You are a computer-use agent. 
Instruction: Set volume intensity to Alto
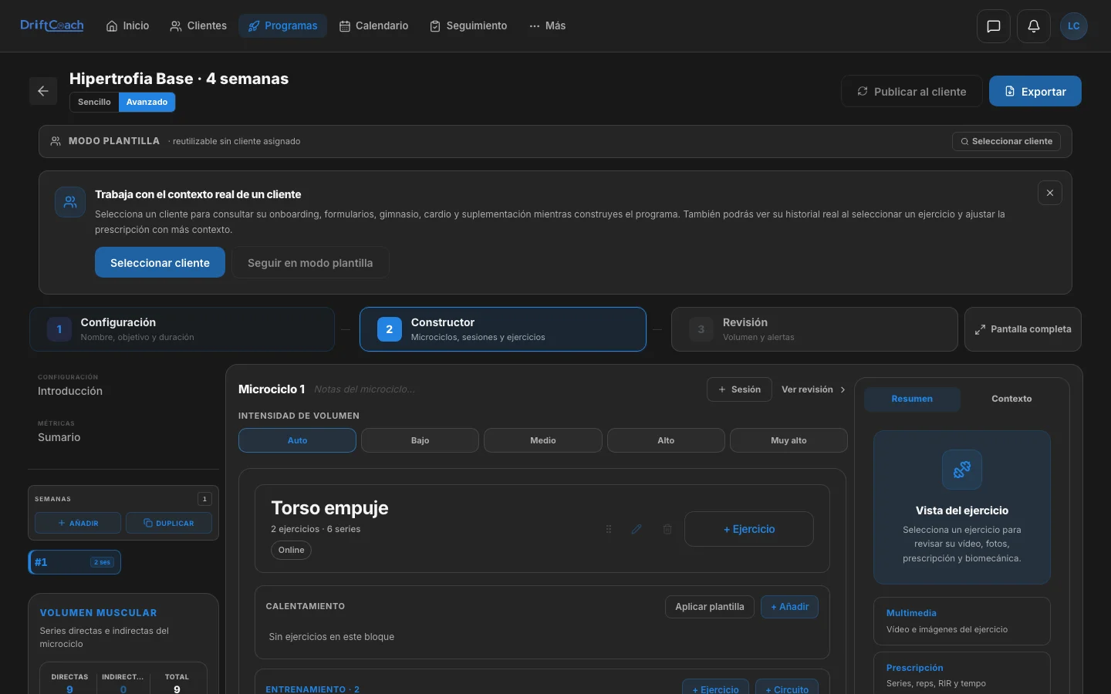point(666,440)
